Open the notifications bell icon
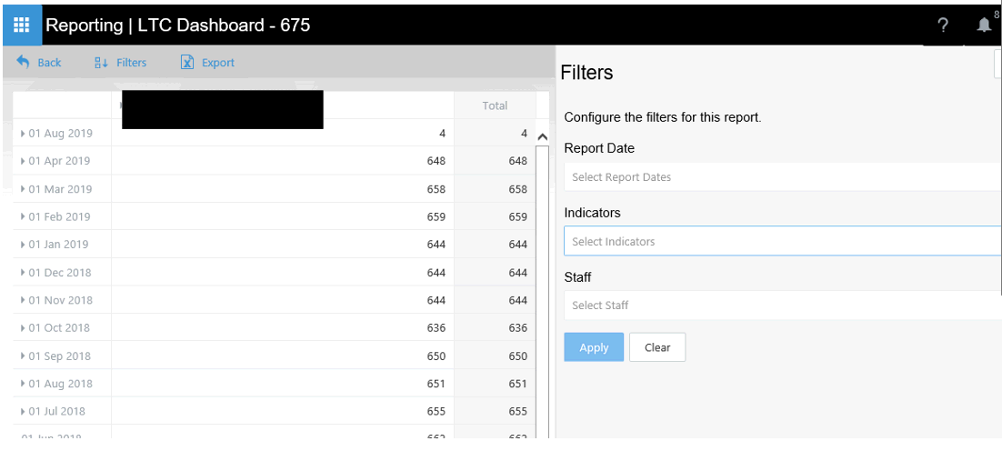1002x451 pixels. tap(984, 25)
